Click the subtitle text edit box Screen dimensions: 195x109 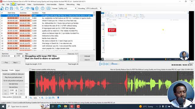(52, 58)
